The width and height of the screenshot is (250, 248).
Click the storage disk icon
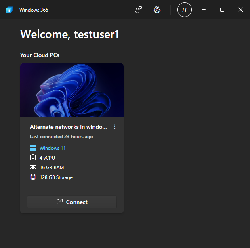[33, 177]
